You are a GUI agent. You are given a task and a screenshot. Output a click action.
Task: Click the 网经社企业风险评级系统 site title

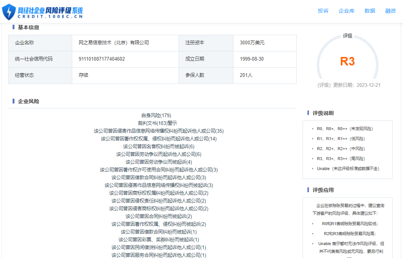pyautogui.click(x=50, y=10)
